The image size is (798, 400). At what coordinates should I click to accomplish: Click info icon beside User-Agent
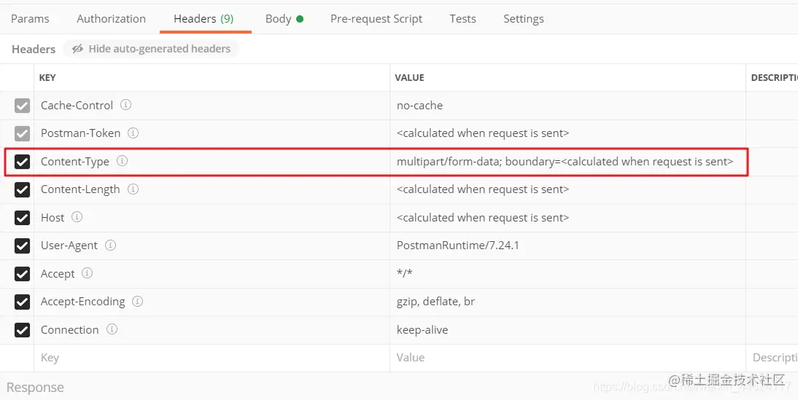[110, 245]
